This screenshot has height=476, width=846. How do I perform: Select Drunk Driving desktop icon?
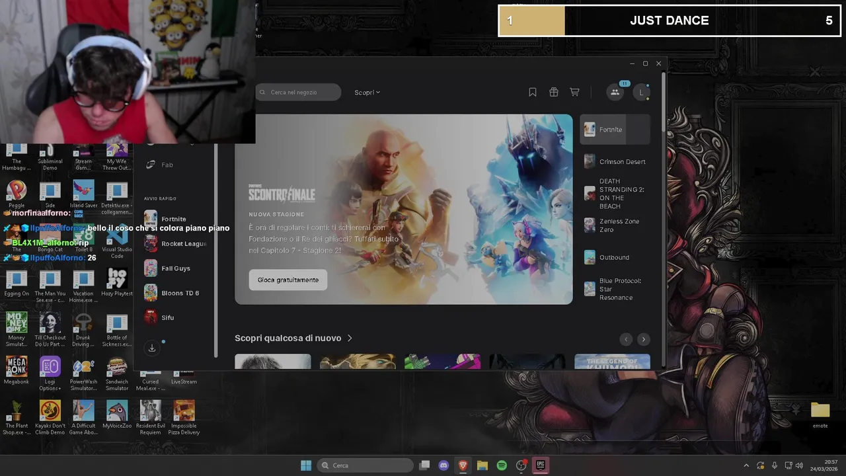click(83, 329)
